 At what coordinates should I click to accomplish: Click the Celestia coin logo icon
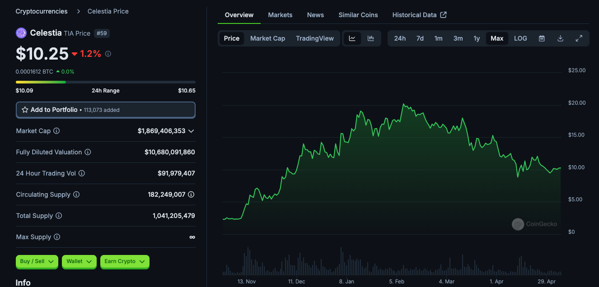pos(21,33)
